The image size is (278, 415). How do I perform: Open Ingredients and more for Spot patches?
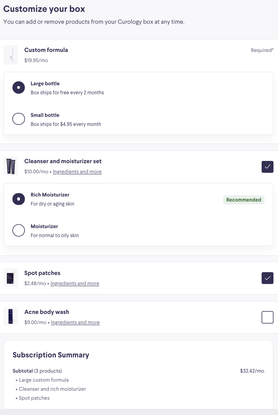[x=75, y=283]
